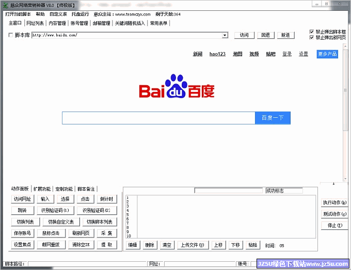The height and width of the screenshot is (270, 351).
Task: Focus the Baidu search box
Action: [x=158, y=118]
